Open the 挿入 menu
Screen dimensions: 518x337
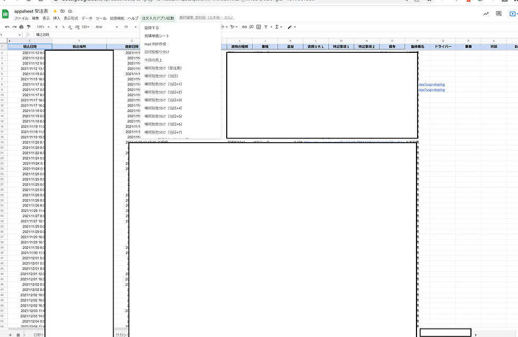point(57,18)
